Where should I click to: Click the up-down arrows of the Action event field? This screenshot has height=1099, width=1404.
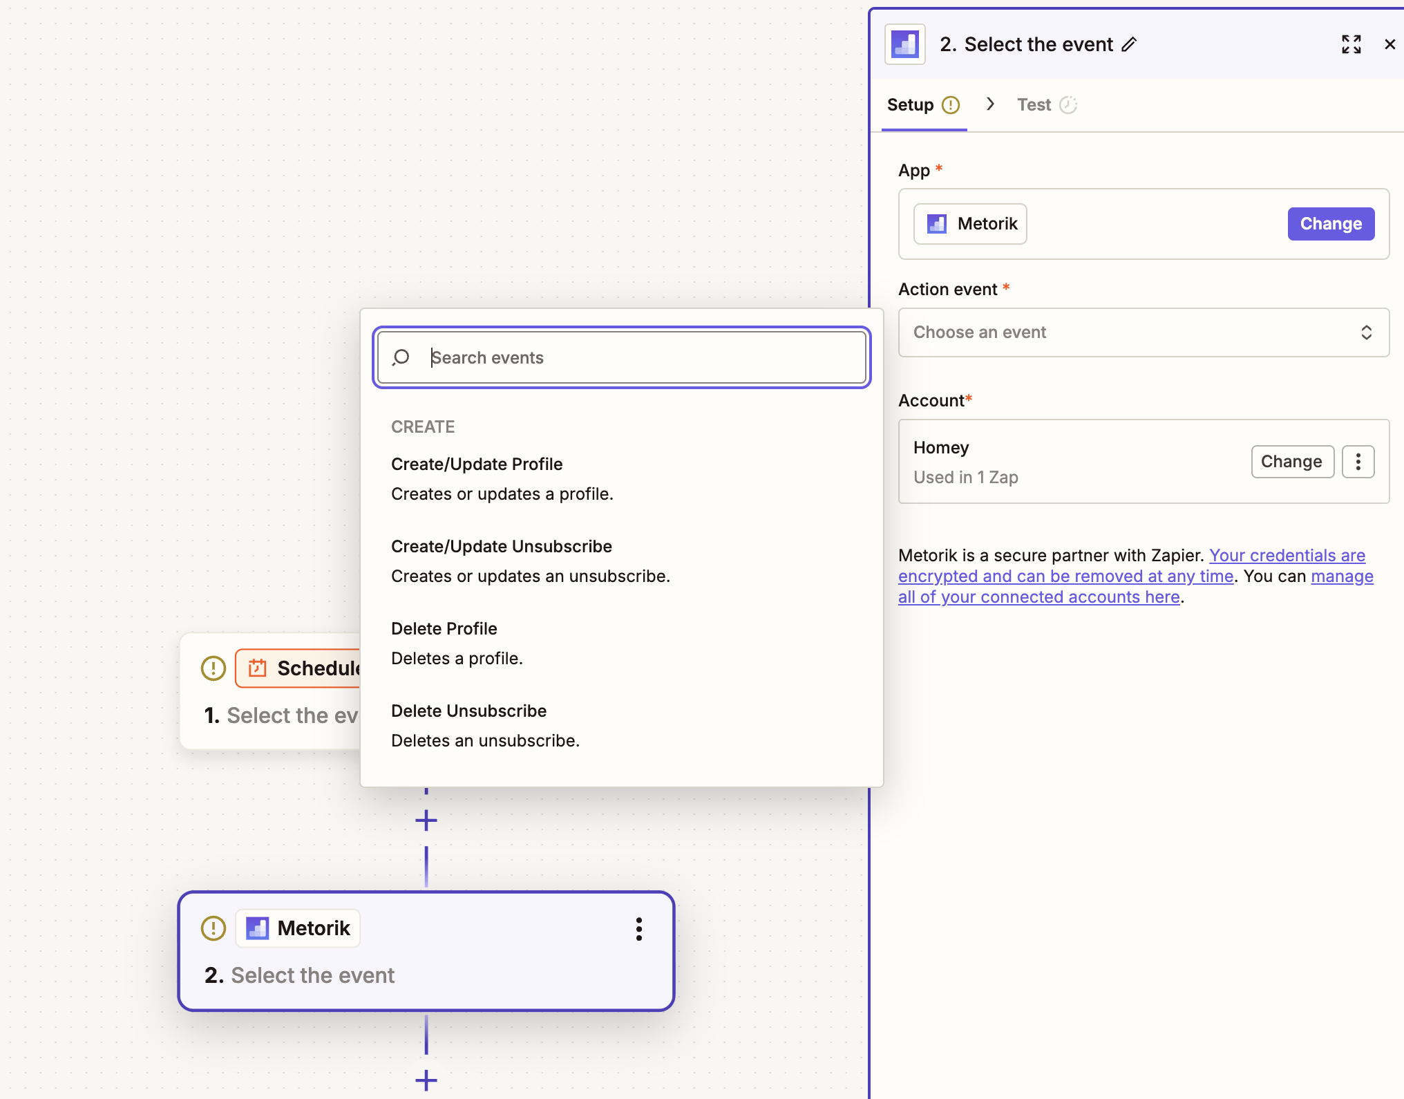[1366, 332]
